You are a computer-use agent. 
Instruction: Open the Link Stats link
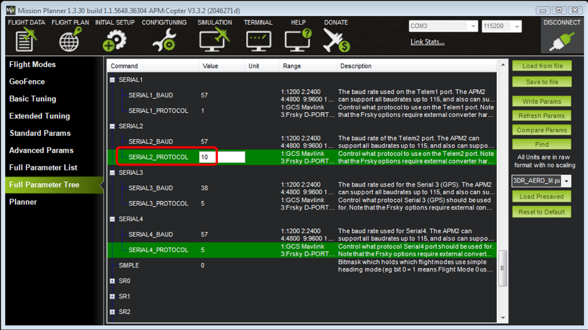click(x=427, y=42)
